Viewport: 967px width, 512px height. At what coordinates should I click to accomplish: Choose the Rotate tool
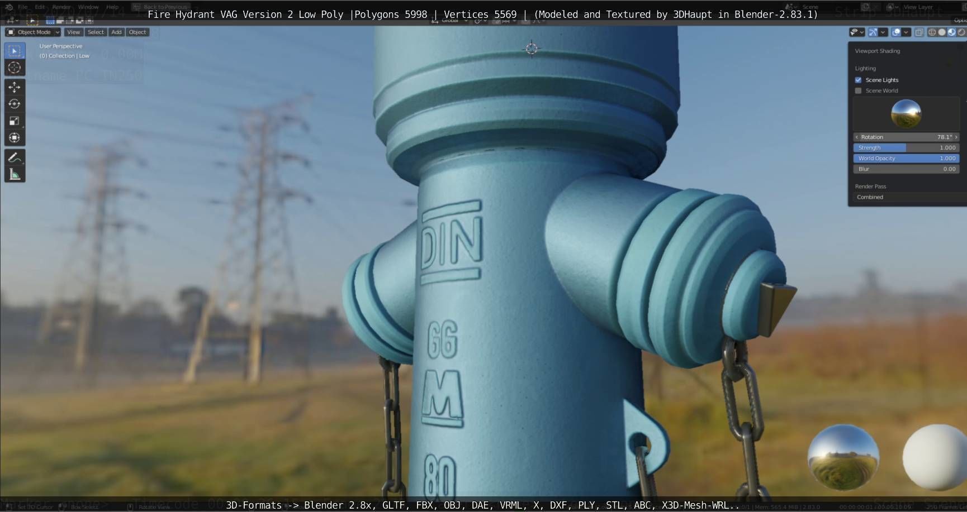[15, 104]
